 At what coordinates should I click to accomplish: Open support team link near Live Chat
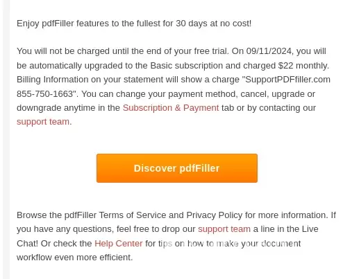tap(224, 229)
